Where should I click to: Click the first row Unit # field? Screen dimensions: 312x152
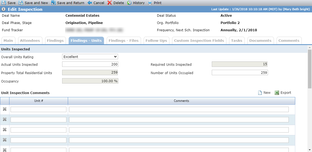(38, 109)
